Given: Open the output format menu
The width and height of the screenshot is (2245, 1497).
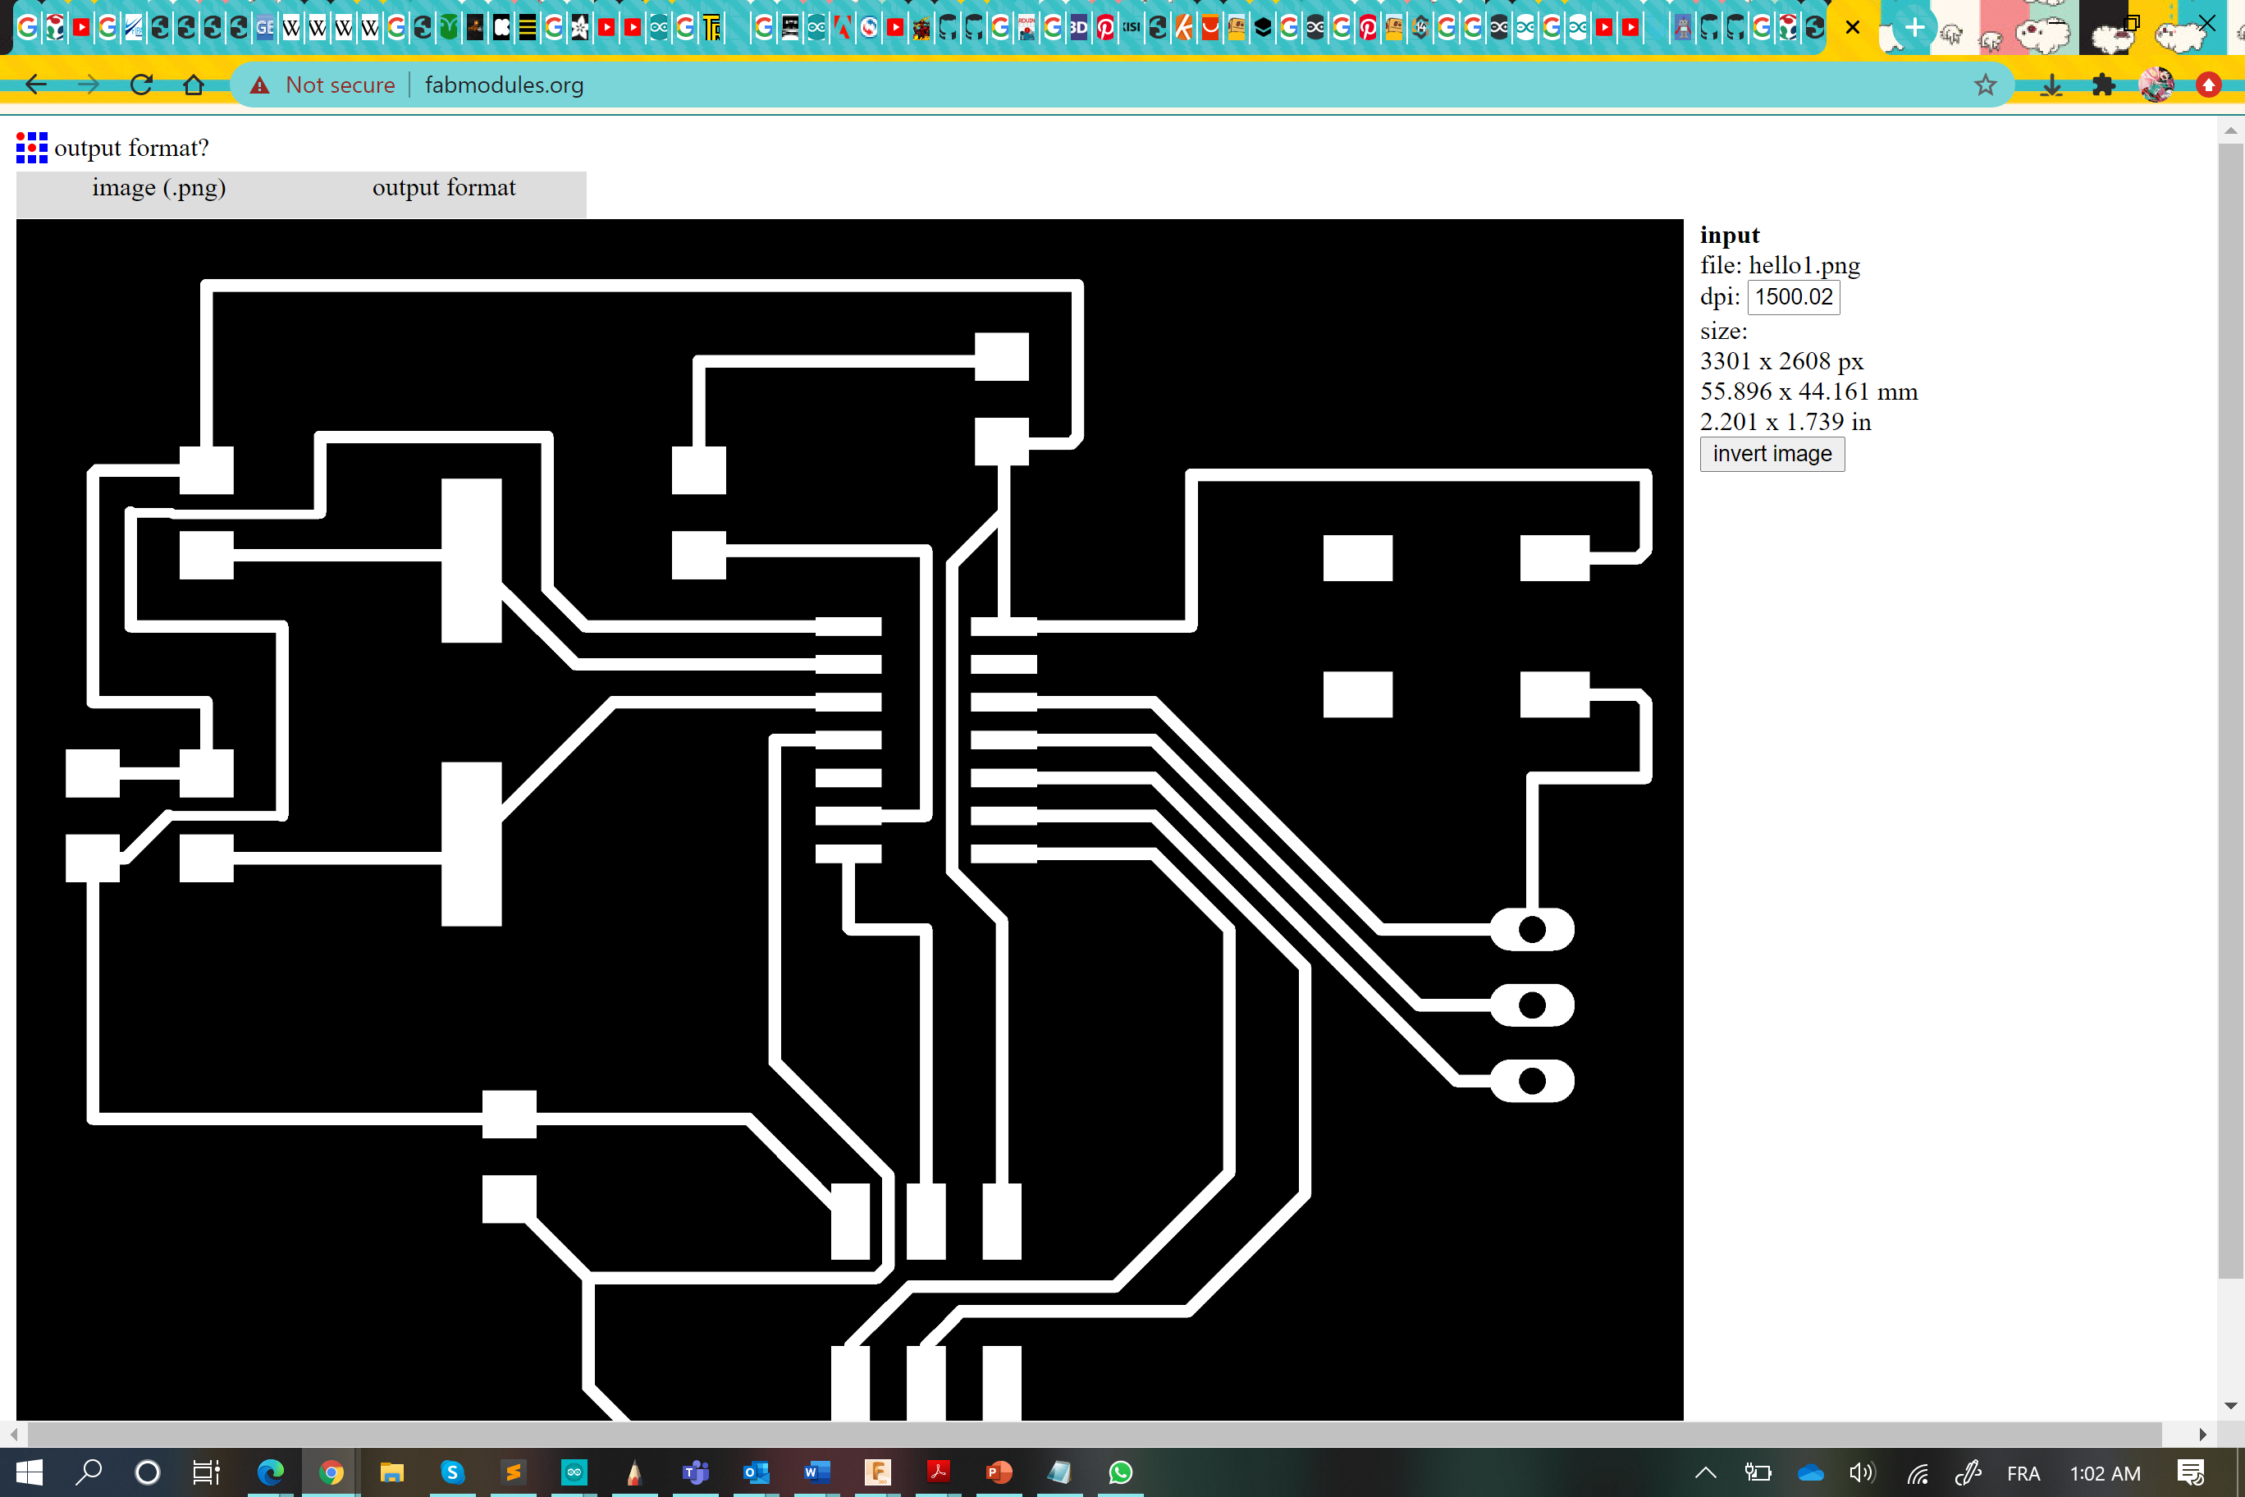Looking at the screenshot, I should [444, 188].
